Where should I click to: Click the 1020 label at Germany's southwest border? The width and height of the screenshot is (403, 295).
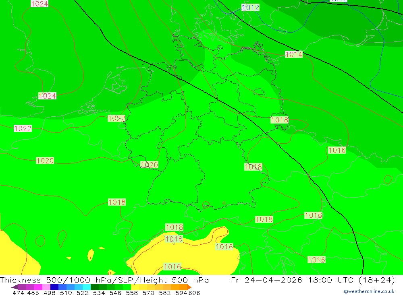click(150, 165)
